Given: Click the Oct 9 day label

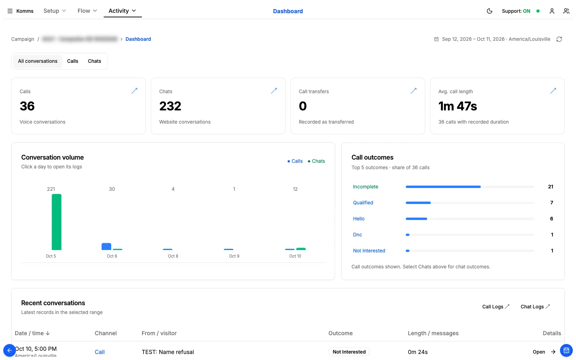Looking at the screenshot, I should click(x=234, y=256).
